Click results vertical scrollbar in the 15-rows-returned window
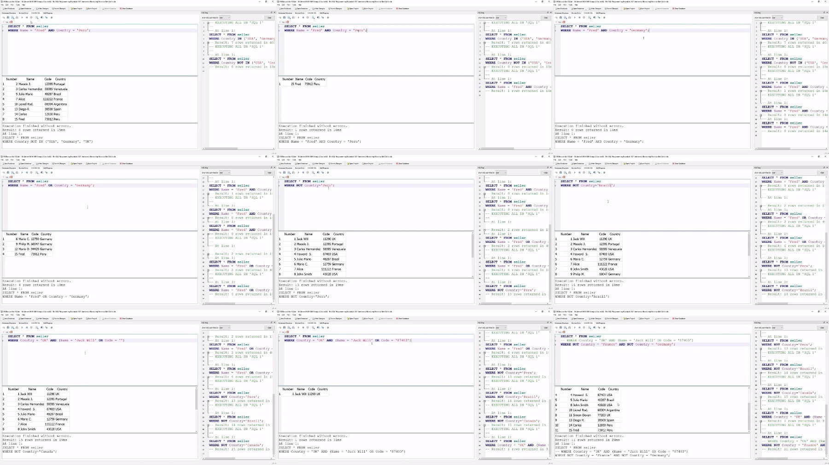This screenshot has width=829, height=465. coord(196,409)
